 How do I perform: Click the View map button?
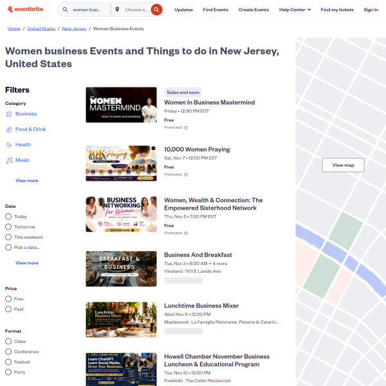coord(343,165)
